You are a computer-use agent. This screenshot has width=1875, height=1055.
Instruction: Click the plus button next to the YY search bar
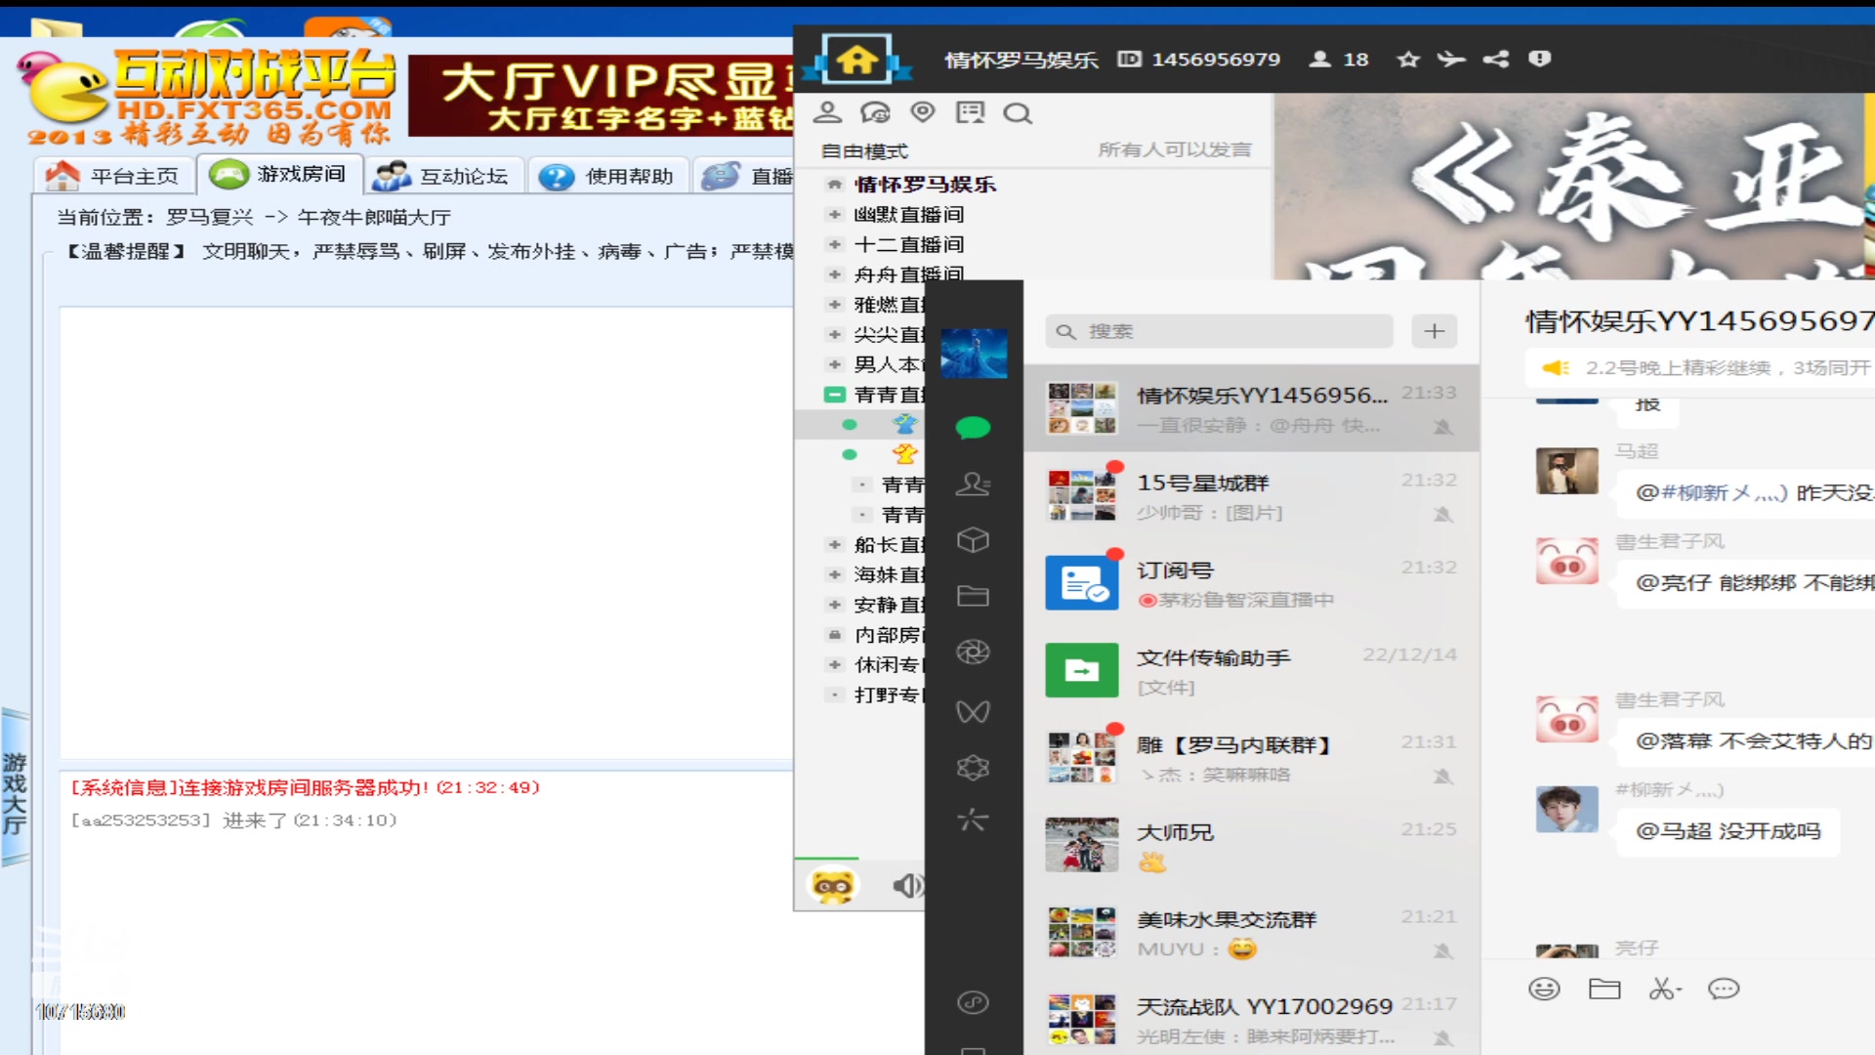click(1433, 331)
